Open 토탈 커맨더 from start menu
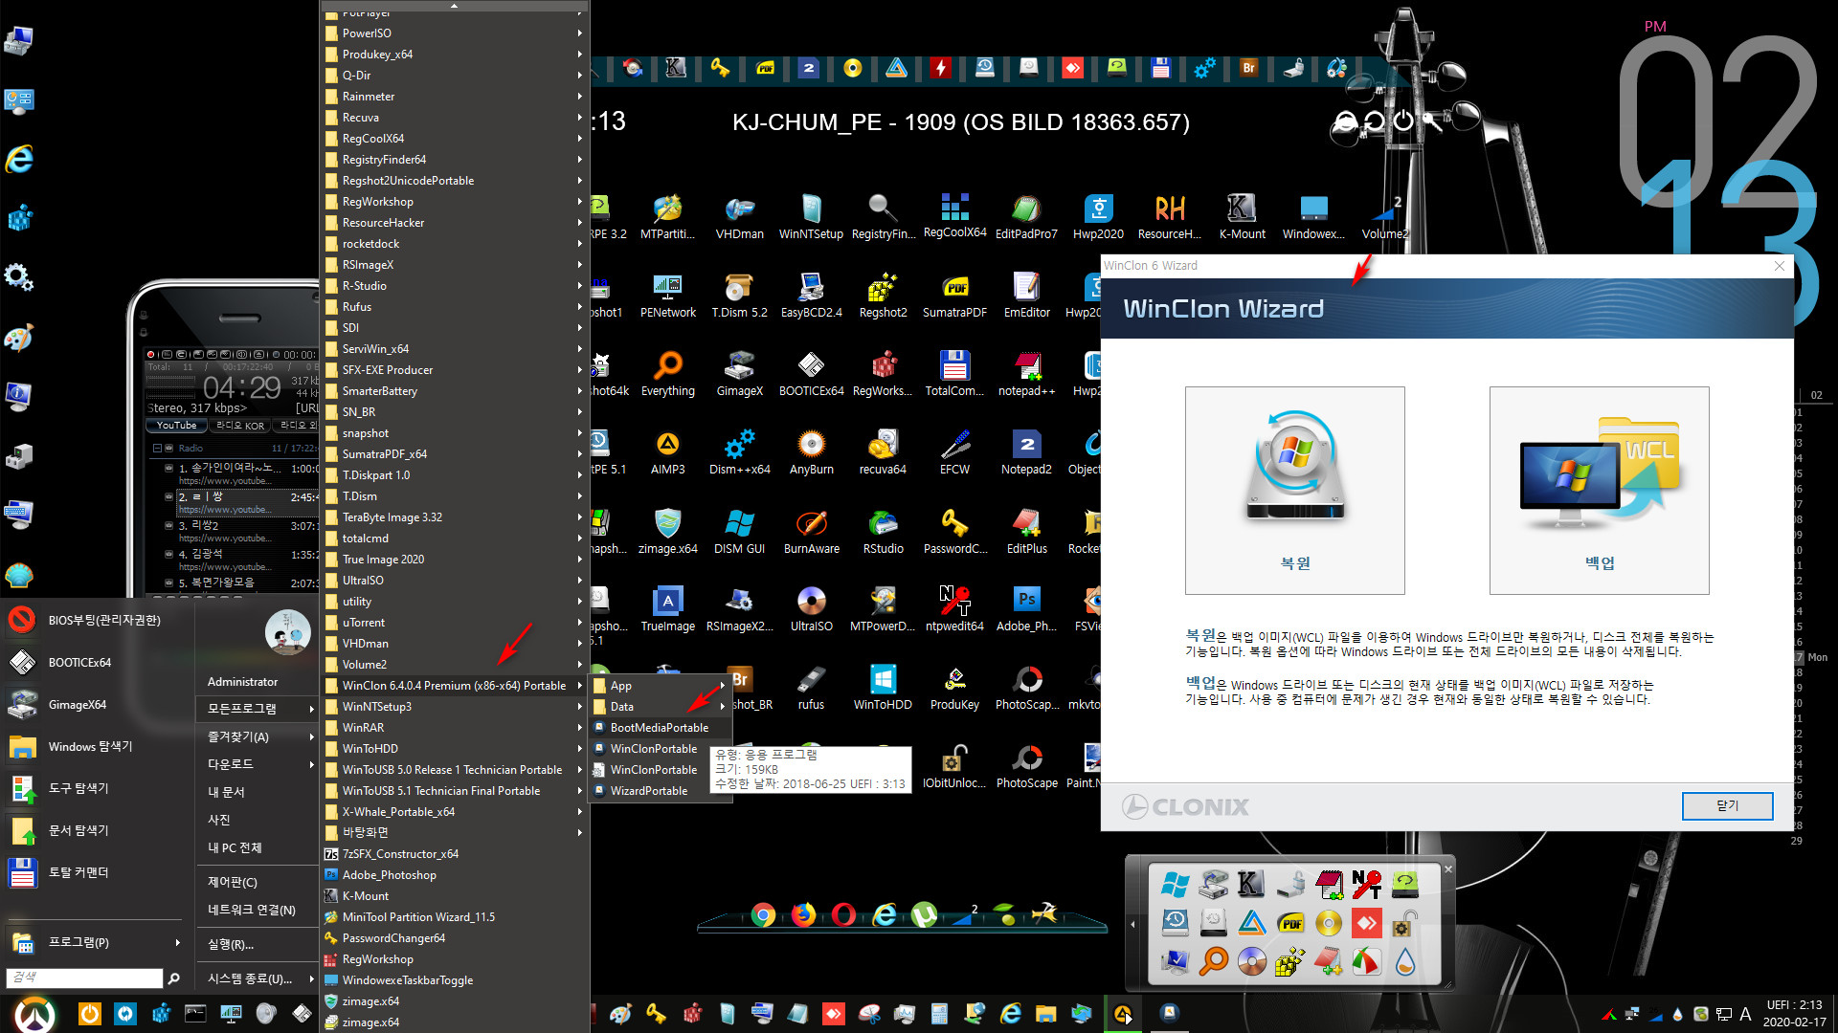Viewport: 1838px width, 1033px height. [x=98, y=872]
